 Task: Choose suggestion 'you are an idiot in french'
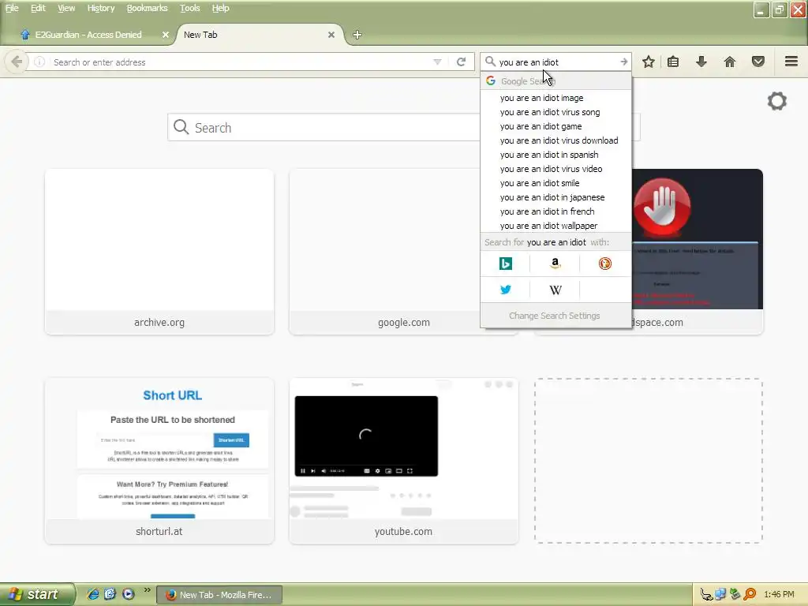555,211
